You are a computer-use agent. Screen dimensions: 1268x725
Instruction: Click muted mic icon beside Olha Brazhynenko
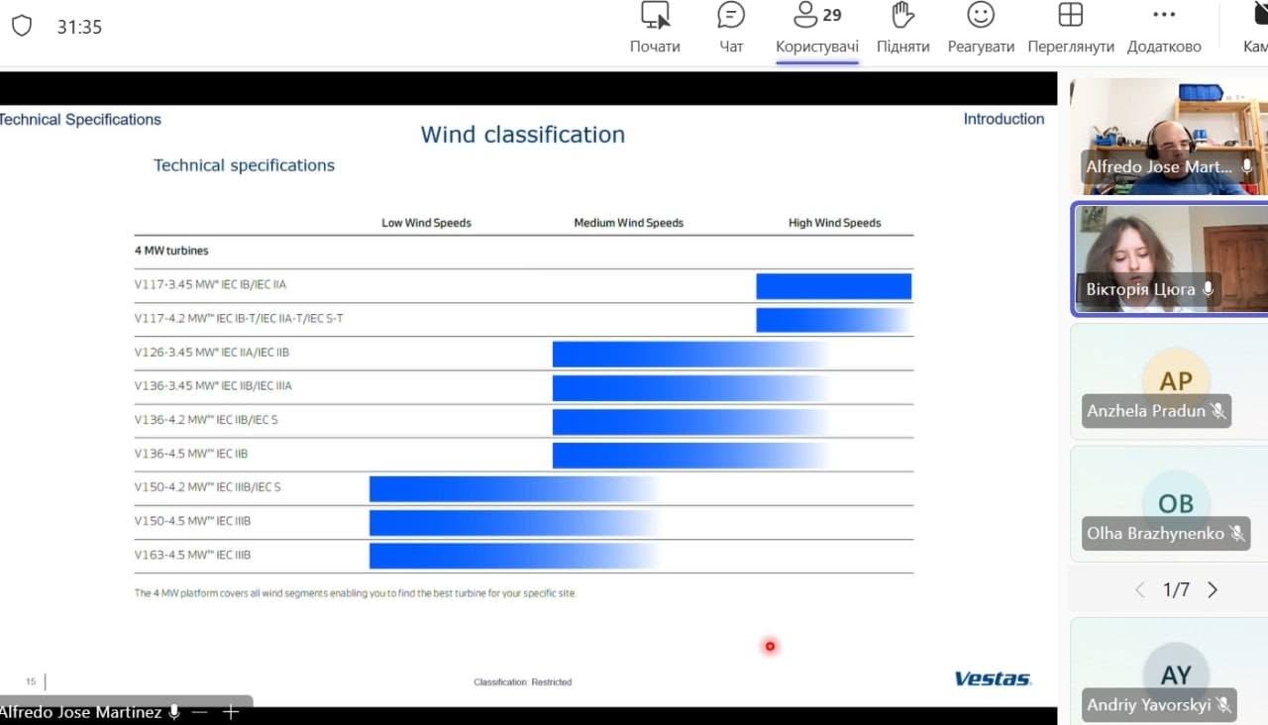coord(1237,534)
